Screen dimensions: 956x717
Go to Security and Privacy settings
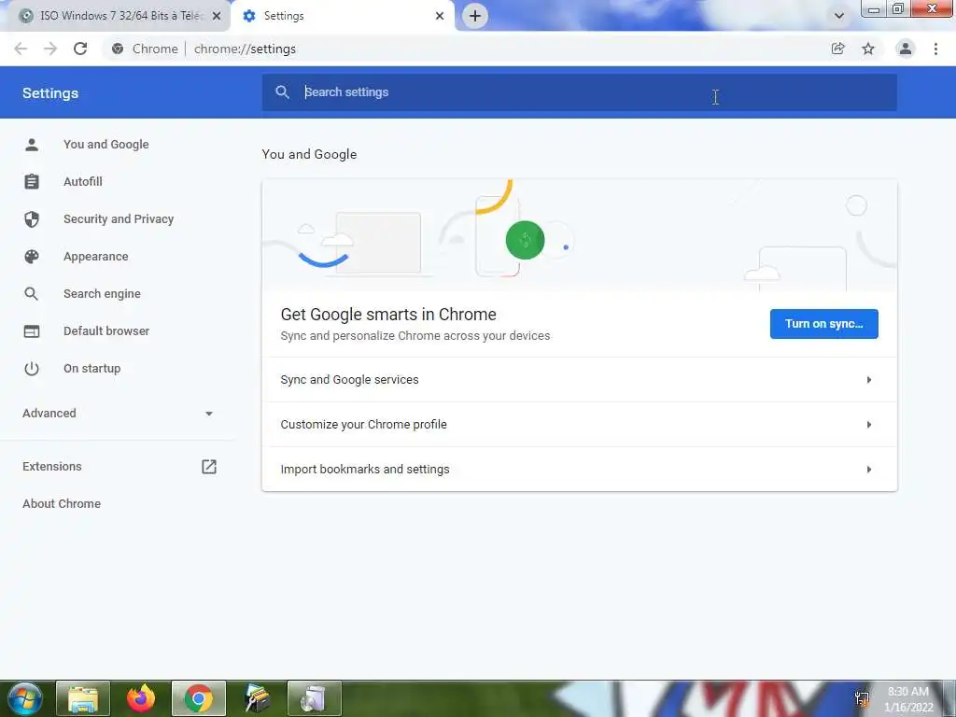119,218
